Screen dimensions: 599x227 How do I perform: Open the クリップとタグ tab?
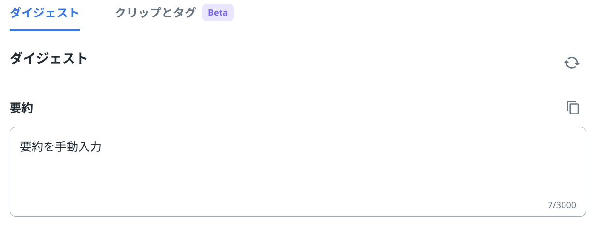pos(155,13)
